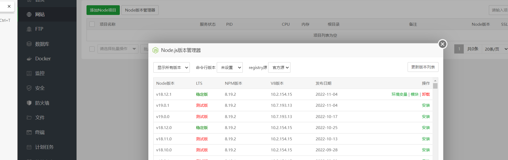Install Node v19.0.1
The height and width of the screenshot is (160, 508).
426,105
